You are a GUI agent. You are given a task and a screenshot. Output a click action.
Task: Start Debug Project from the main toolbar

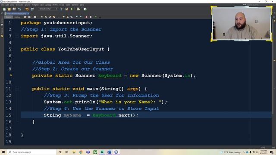point(78,9)
